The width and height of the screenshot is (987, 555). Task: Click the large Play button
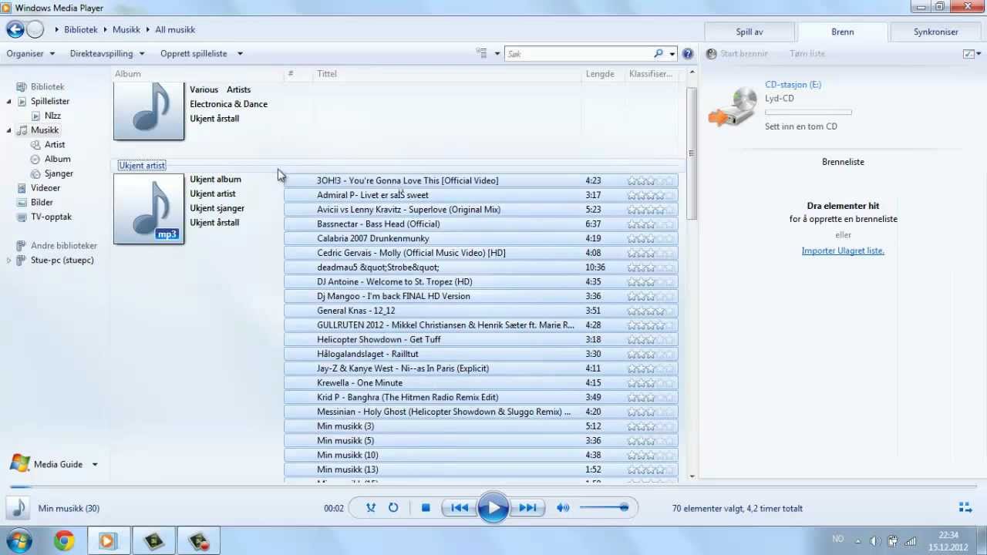click(493, 508)
